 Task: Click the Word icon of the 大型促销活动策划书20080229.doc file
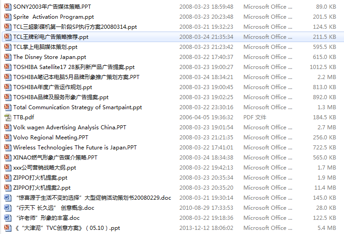(x=8, y=197)
